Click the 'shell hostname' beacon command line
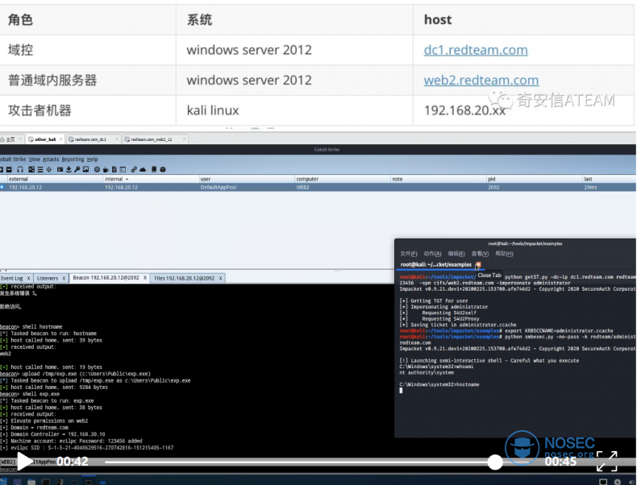This screenshot has width=637, height=485. click(31, 327)
